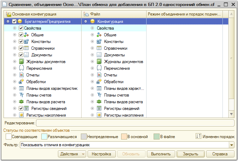Uncheck the БухгалтерияПредприятия root checkbox
This screenshot has height=161, width=238.
(14, 21)
